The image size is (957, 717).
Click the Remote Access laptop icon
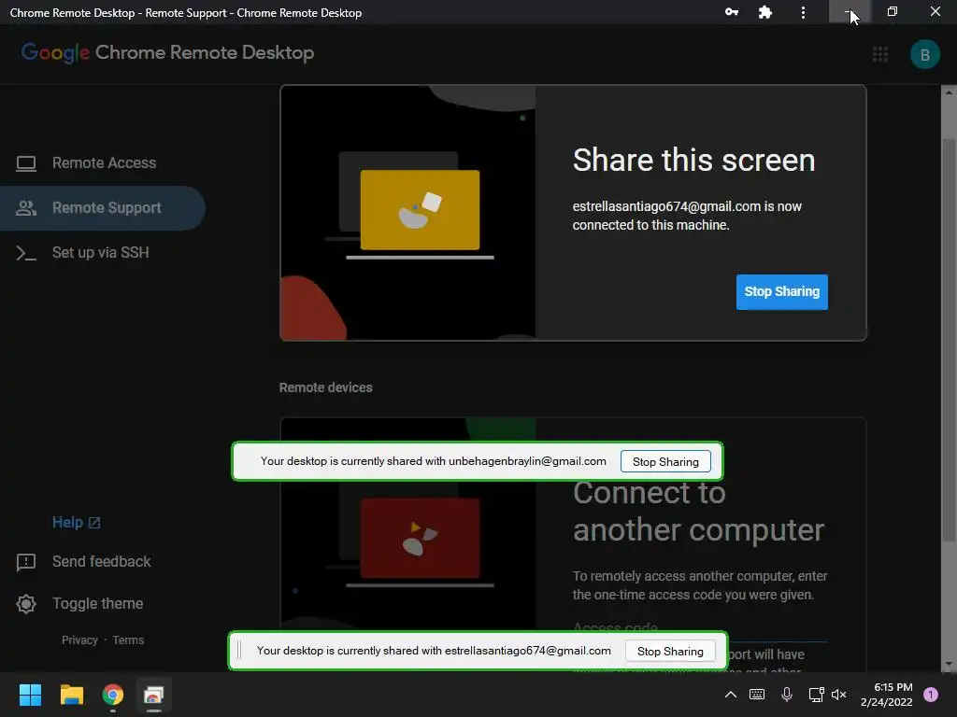point(25,163)
